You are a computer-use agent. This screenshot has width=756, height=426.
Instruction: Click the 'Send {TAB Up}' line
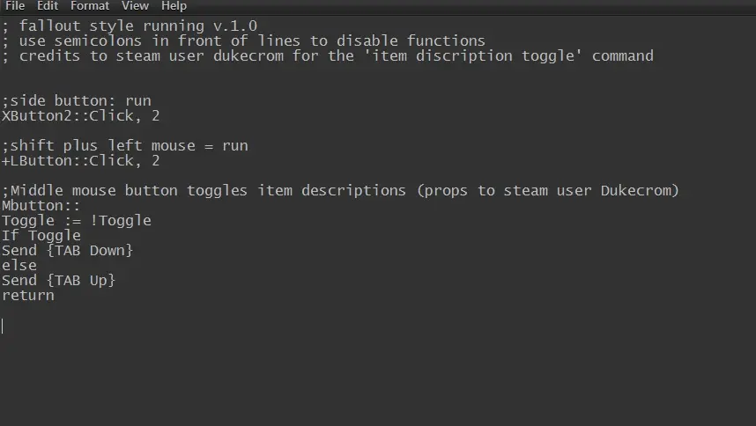(59, 280)
